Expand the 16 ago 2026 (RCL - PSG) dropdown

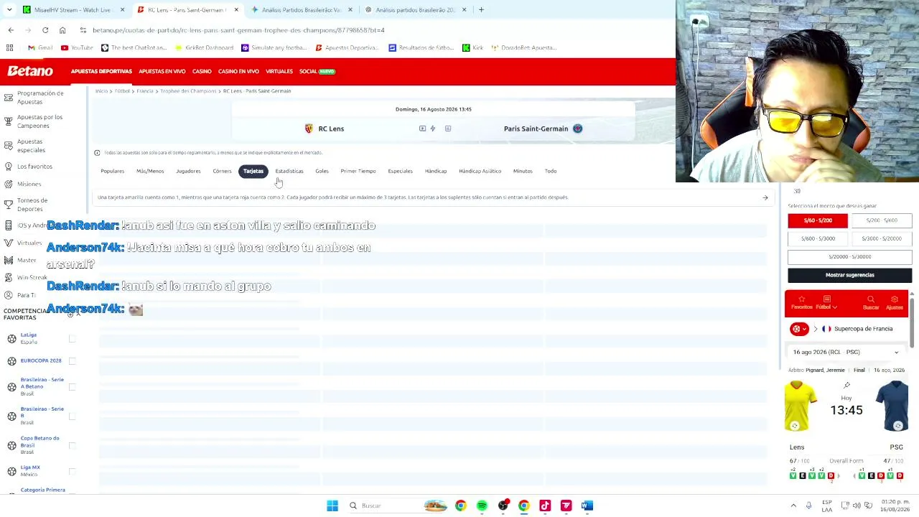(x=846, y=352)
